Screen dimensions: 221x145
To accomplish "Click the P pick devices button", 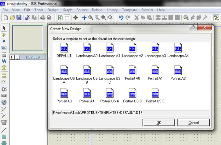I will pos(12,57).
